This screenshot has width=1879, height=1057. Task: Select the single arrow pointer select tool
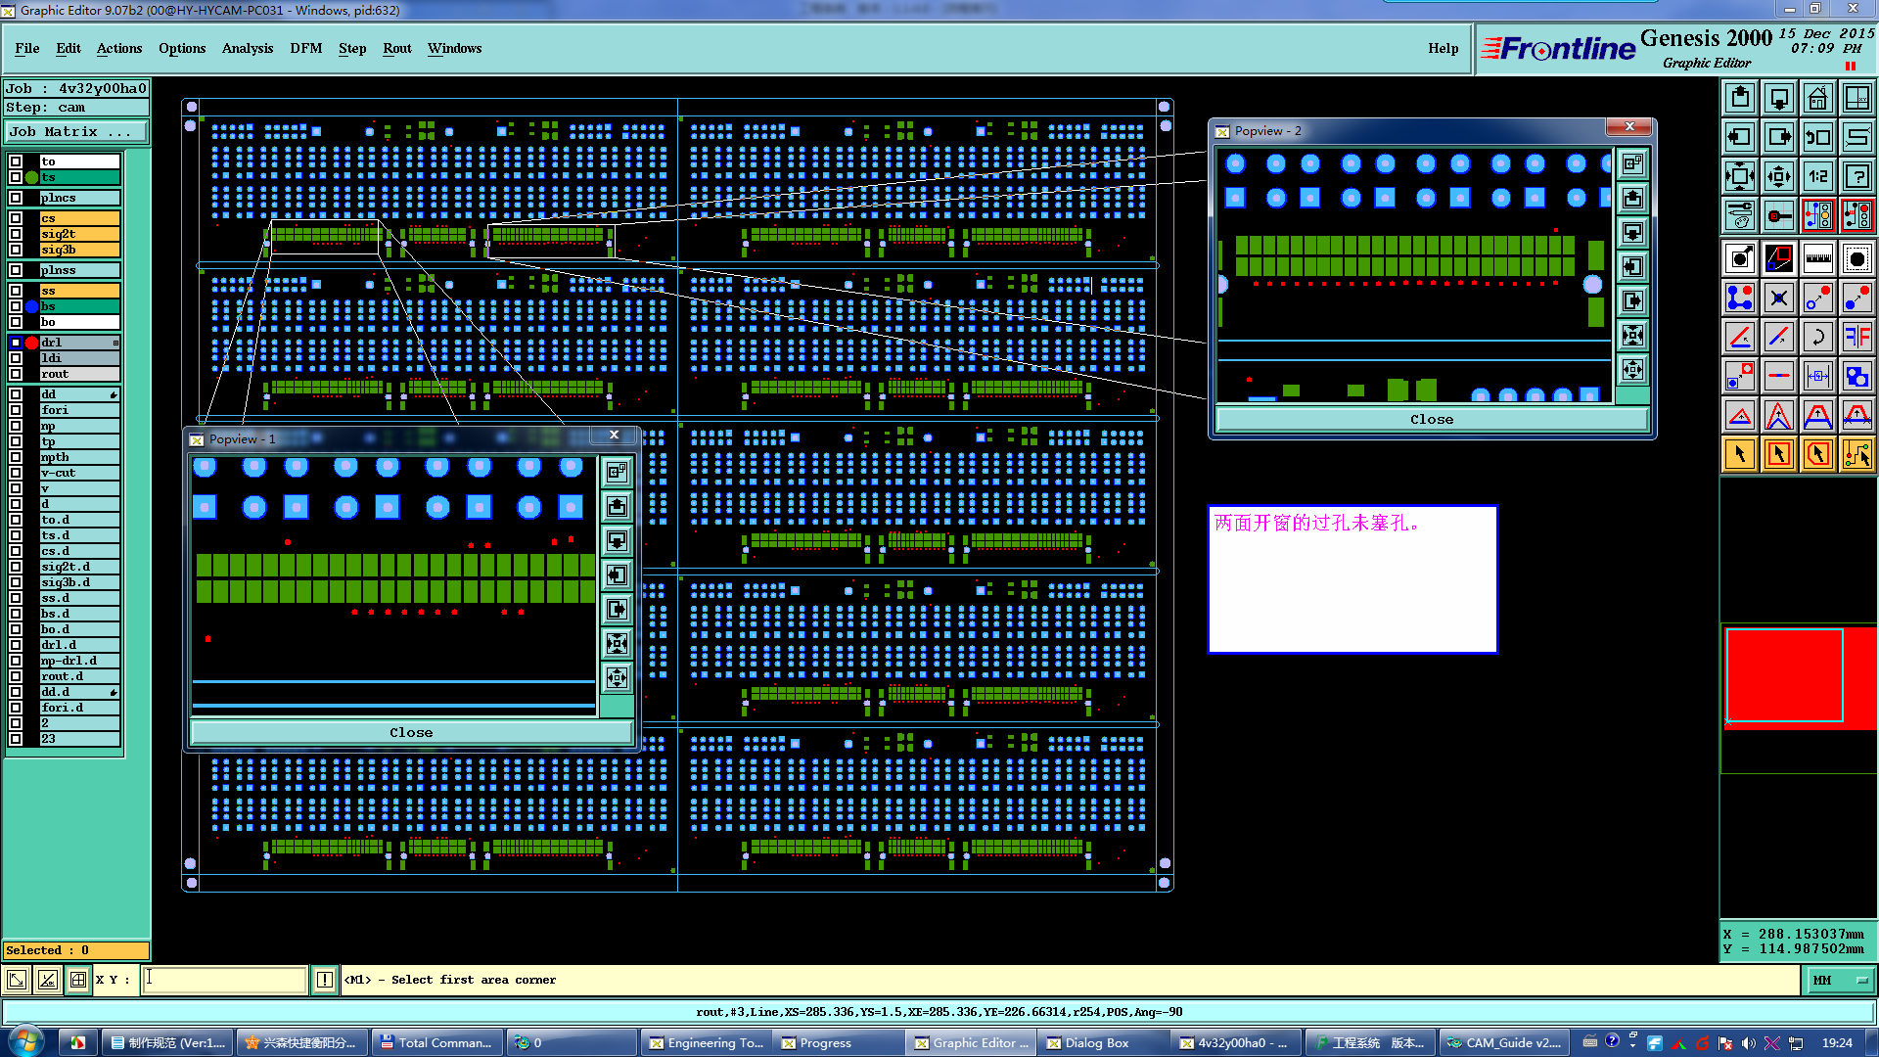(x=1740, y=454)
